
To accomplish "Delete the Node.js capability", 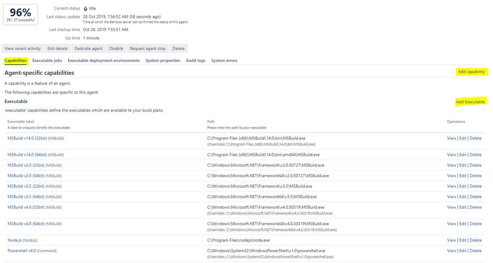I will (x=476, y=240).
